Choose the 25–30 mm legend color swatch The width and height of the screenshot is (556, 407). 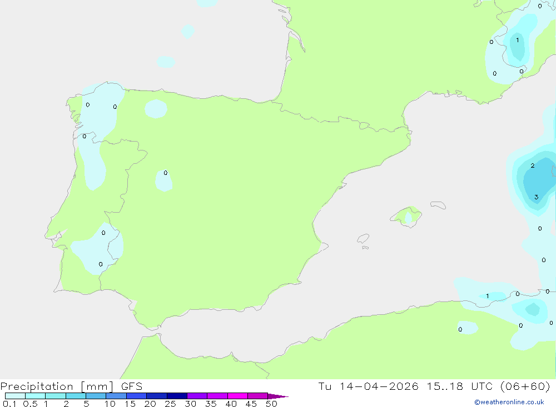point(177,396)
